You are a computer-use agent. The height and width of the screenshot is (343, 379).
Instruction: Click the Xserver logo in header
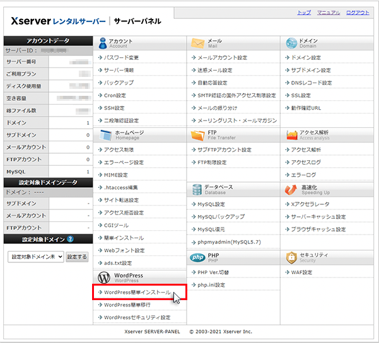(58, 21)
